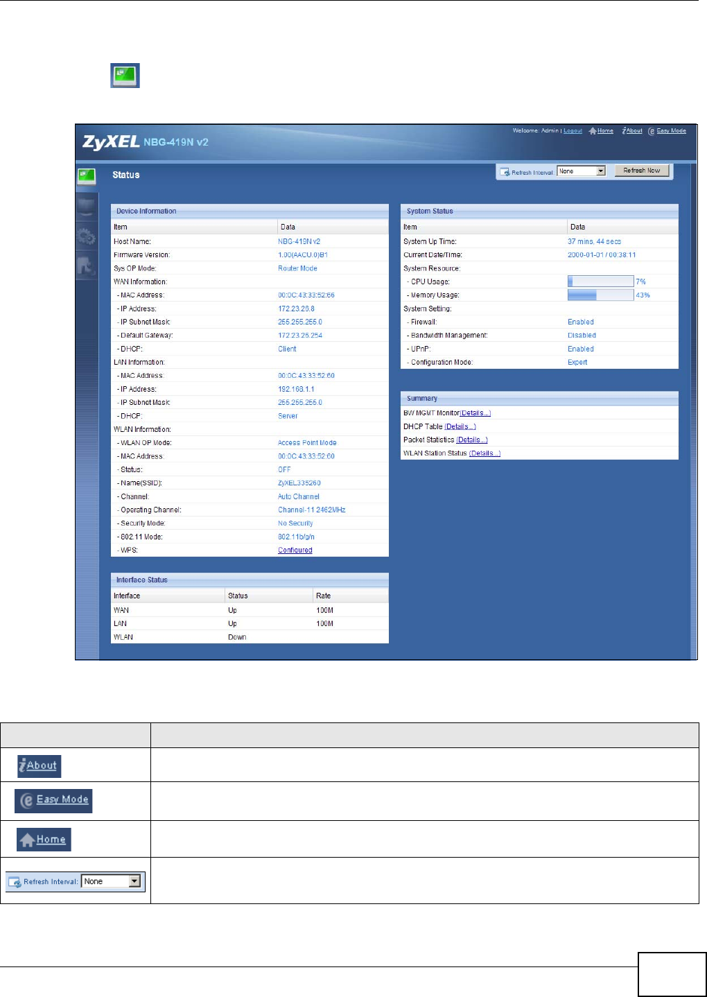Go to Home via the header link
The height and width of the screenshot is (997, 707).
click(602, 131)
